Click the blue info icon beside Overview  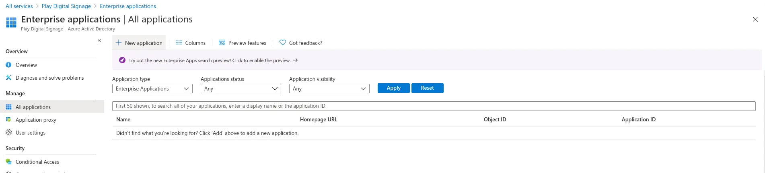pos(8,65)
